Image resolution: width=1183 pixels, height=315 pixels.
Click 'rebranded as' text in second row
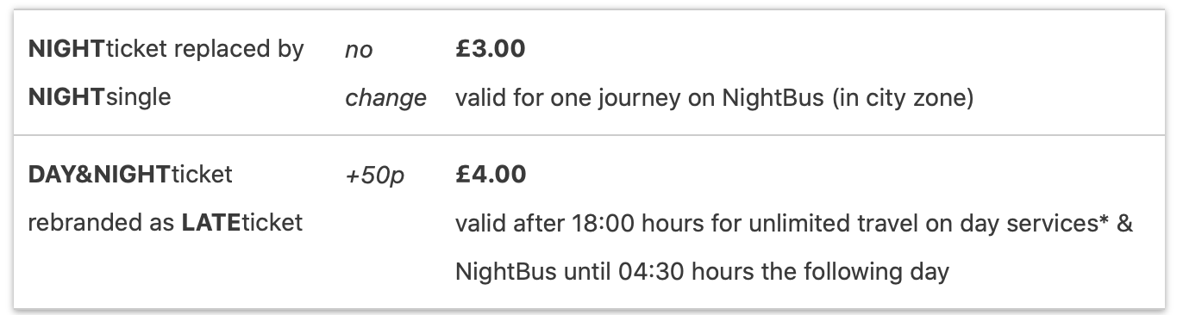(101, 224)
